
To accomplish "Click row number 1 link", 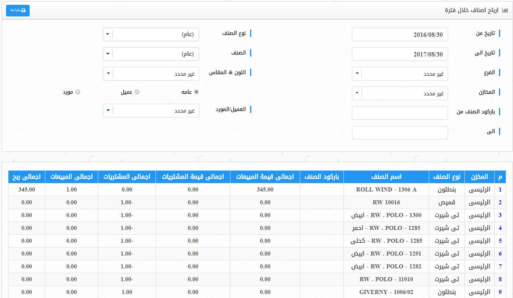I will pyautogui.click(x=500, y=190).
